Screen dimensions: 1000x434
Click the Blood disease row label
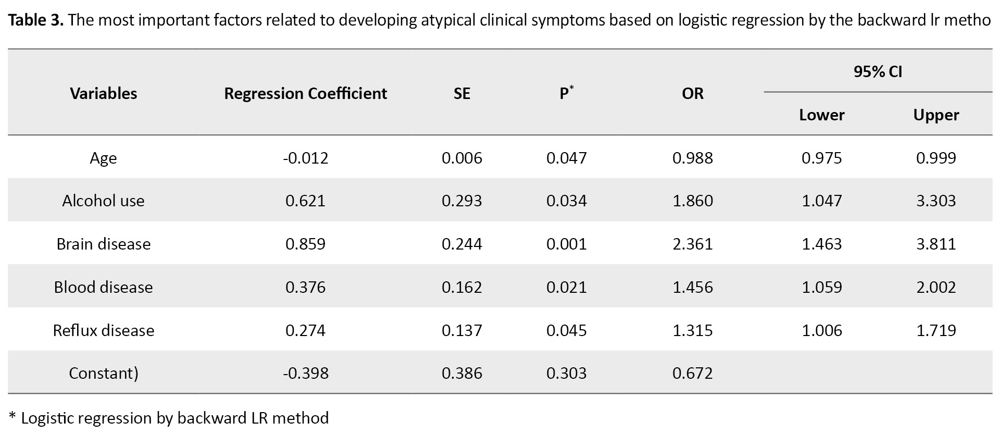(x=103, y=287)
